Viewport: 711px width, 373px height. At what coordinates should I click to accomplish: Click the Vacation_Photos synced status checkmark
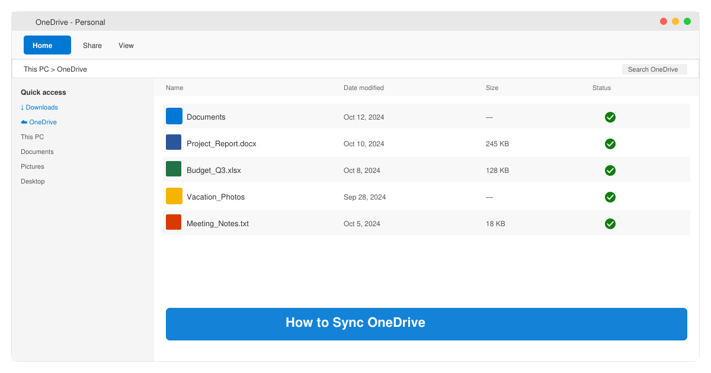[x=610, y=197]
